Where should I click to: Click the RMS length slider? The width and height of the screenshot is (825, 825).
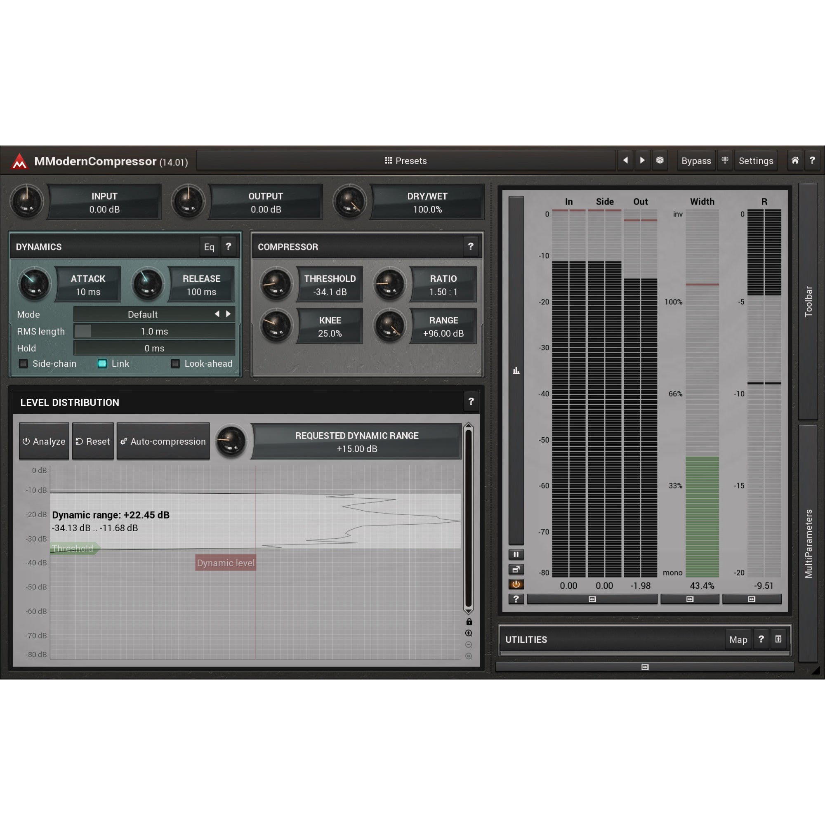point(154,331)
